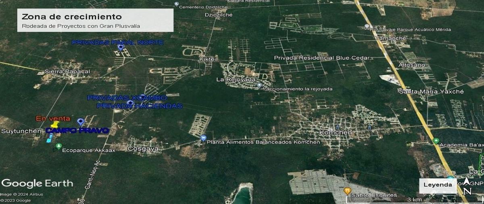Click the Privada Haciendas blue pin
Screen dimensions: 484x204
pyautogui.click(x=130, y=103)
